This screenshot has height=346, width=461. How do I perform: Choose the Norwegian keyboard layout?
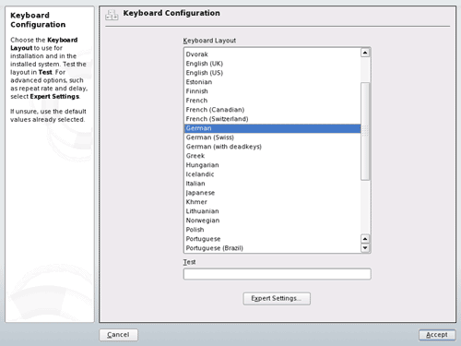(272, 221)
